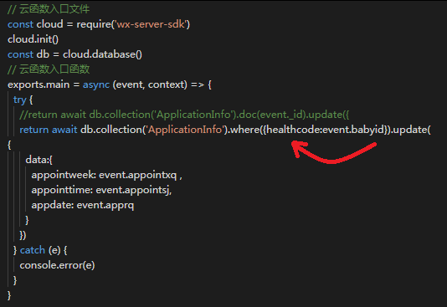This screenshot has width=447, height=307.
Task: Click the 'require' function name
Action: 94,24
